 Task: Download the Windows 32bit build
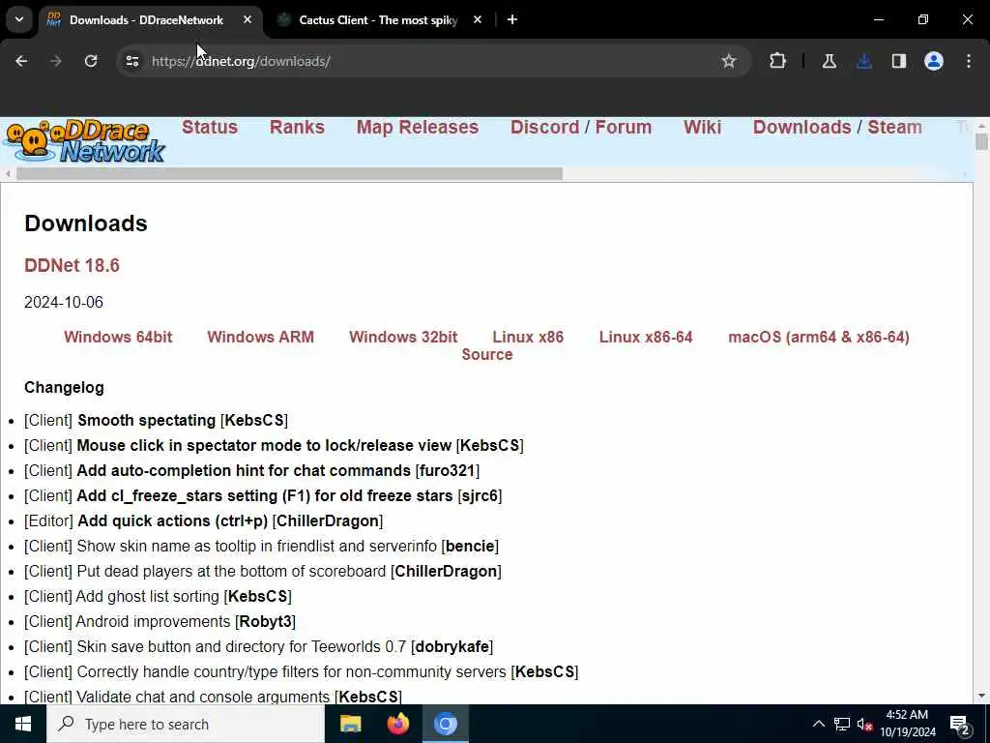pyautogui.click(x=403, y=337)
